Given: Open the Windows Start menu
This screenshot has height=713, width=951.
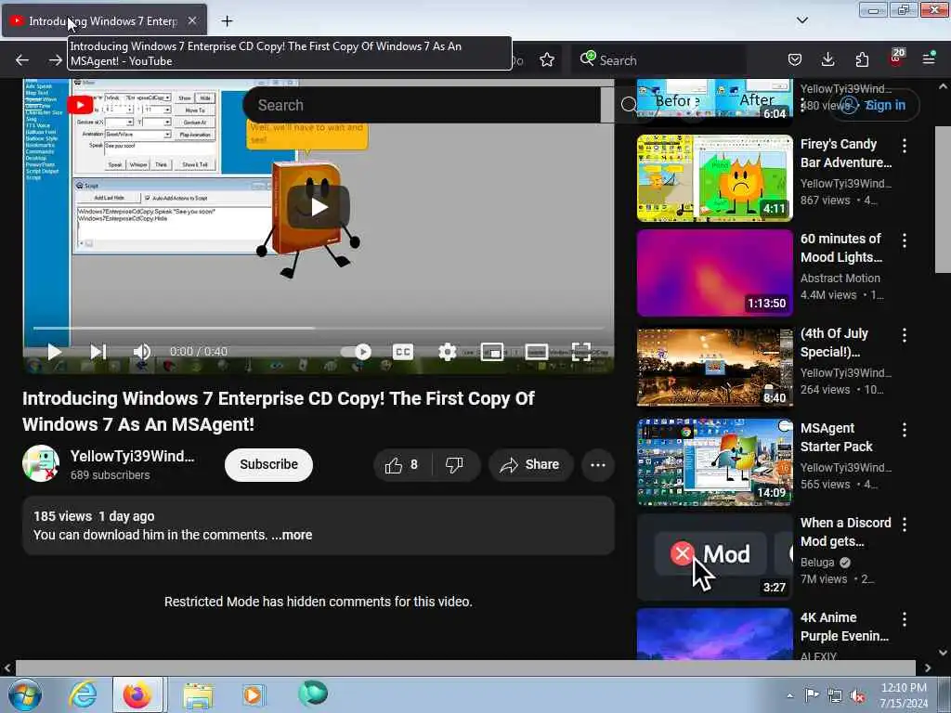Looking at the screenshot, I should 24,694.
